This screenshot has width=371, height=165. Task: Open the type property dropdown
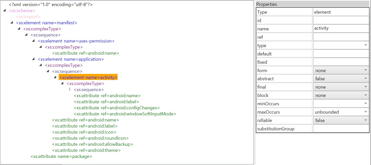[341, 45]
